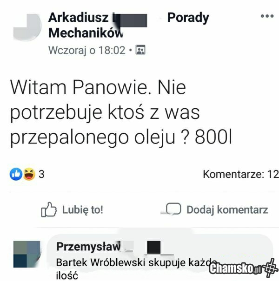Click the group audience privacy icon

140,50
